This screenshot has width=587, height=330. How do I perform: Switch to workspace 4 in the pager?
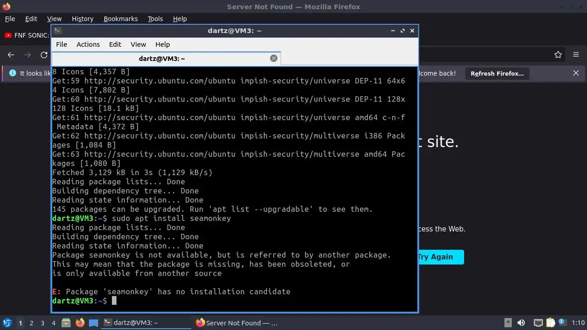point(53,323)
